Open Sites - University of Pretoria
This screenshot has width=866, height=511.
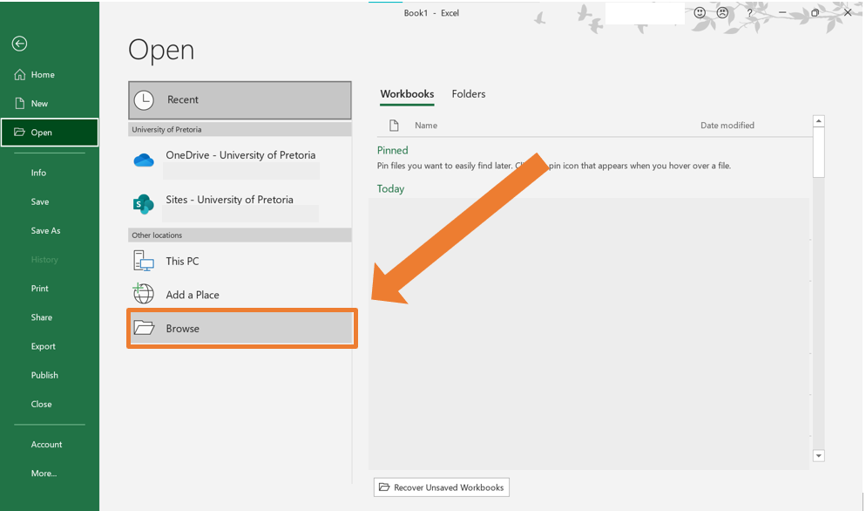click(240, 203)
